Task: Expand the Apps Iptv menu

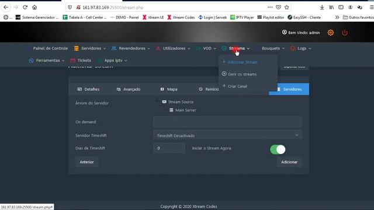Action: pos(112,61)
